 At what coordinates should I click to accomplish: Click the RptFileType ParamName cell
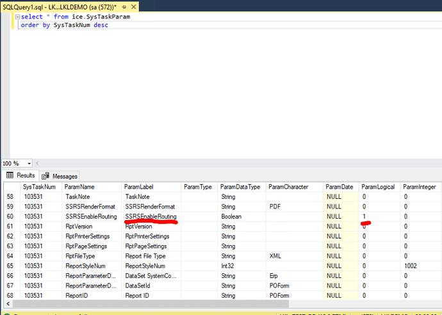click(x=92, y=256)
